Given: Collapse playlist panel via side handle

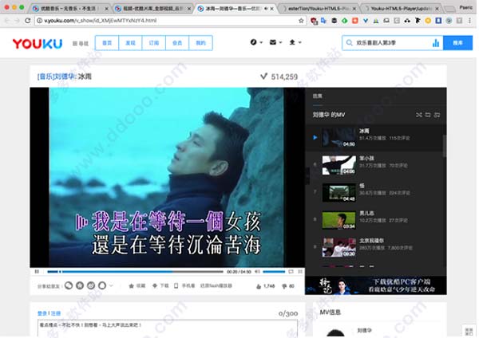Looking at the screenshot, I should click(307, 175).
